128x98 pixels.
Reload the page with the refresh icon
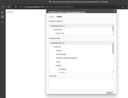9,7
